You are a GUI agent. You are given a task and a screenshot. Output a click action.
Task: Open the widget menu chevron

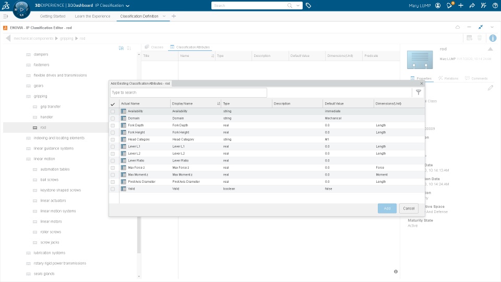click(x=492, y=27)
